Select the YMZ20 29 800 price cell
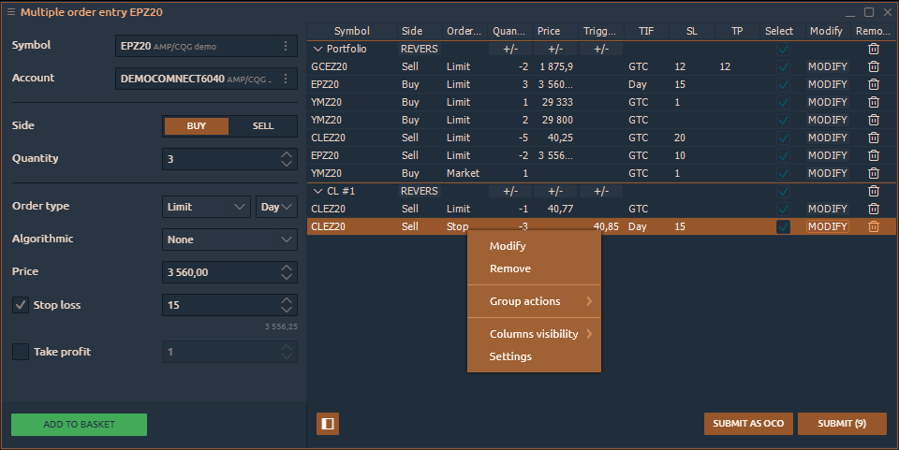The height and width of the screenshot is (450, 899). point(555,120)
